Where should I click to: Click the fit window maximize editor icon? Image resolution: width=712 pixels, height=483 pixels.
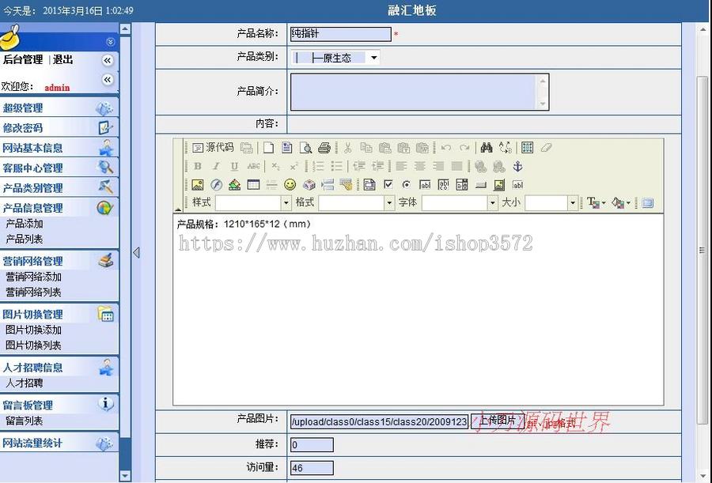[x=647, y=203]
